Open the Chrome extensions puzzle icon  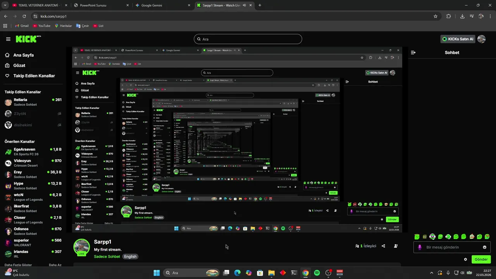tap(449, 16)
